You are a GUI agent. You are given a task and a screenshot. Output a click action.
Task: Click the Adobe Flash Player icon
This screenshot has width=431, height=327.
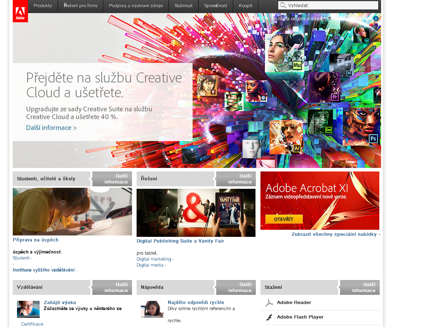[x=269, y=317]
